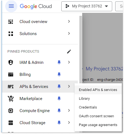Expand the IAM & Admin submenu chevron
Image resolution: width=124 pixels, height=134 pixels.
coord(69,62)
